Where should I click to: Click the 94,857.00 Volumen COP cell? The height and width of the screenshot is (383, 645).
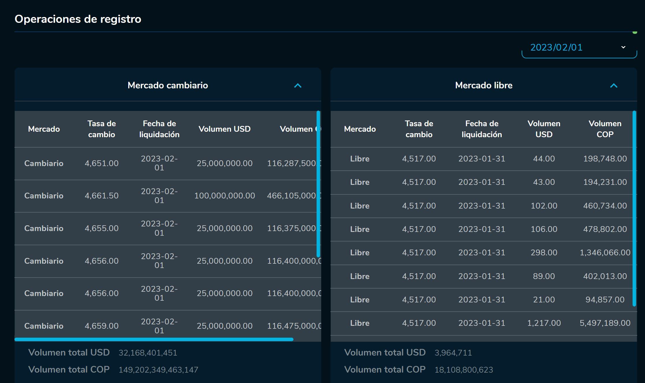[605, 300]
